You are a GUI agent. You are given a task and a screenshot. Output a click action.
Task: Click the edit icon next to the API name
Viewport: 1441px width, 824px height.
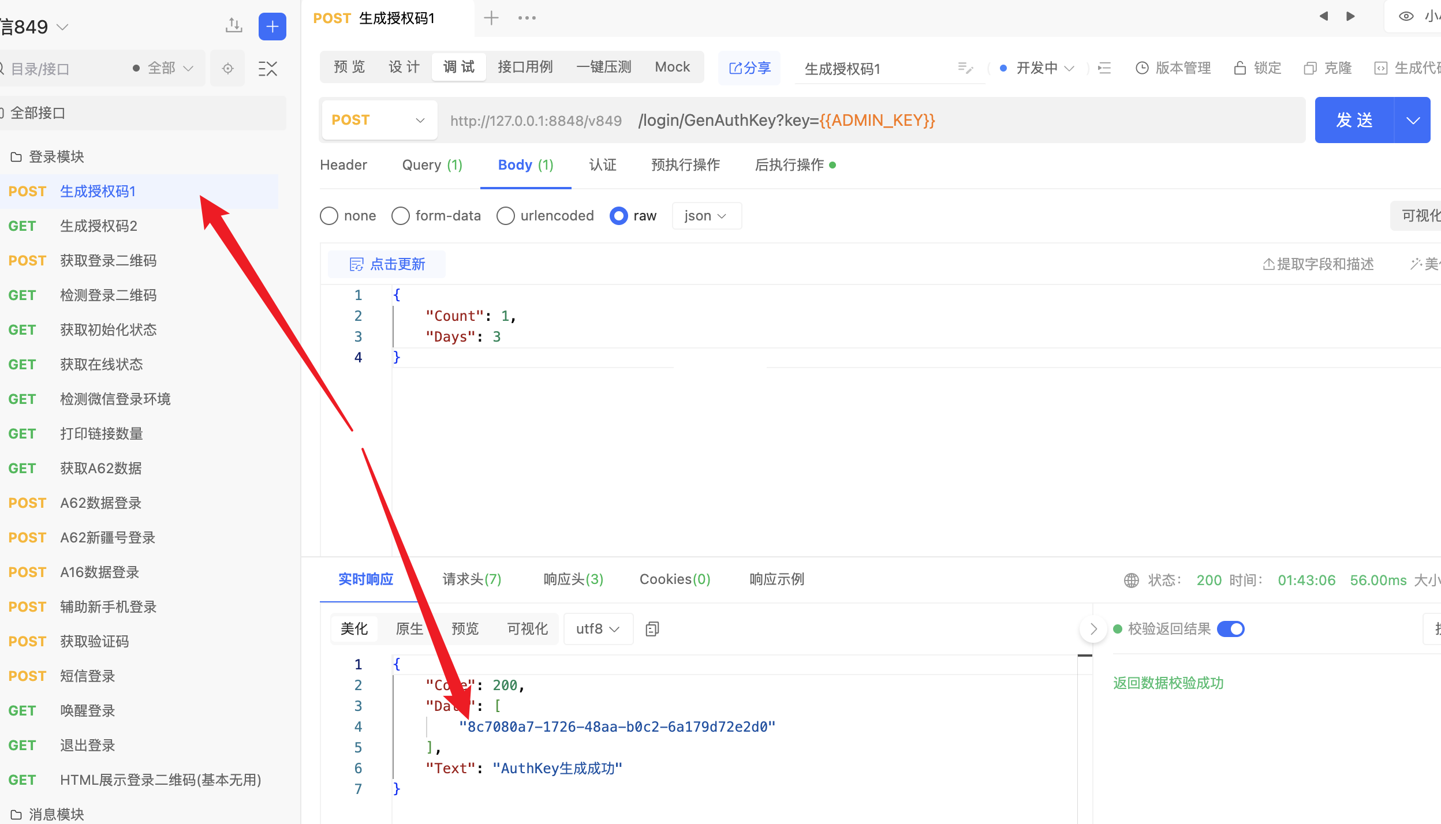(965, 68)
